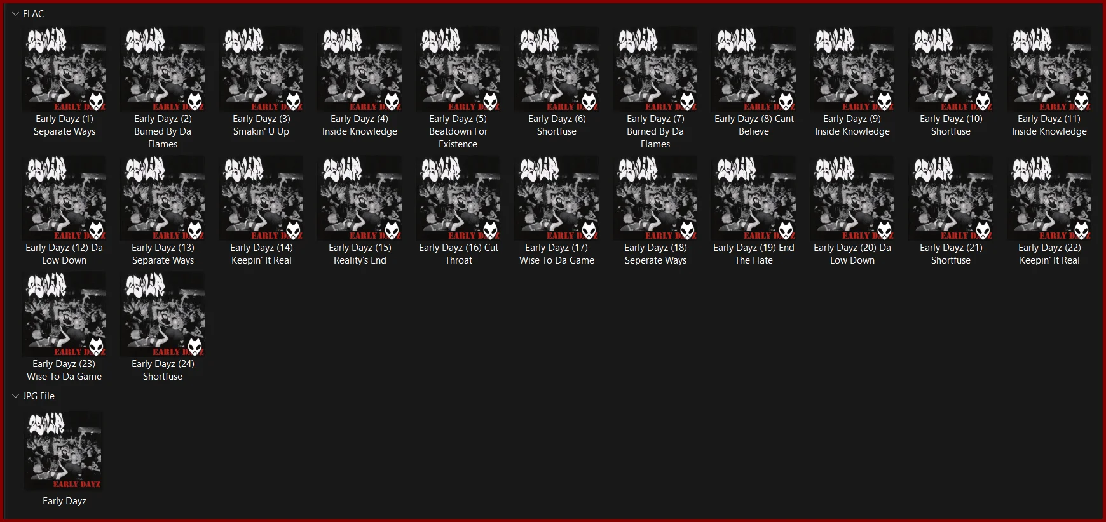Click the 'Early Dayz (22) Keepin' It Real' filename
Image resolution: width=1106 pixels, height=522 pixels.
pos(1049,254)
